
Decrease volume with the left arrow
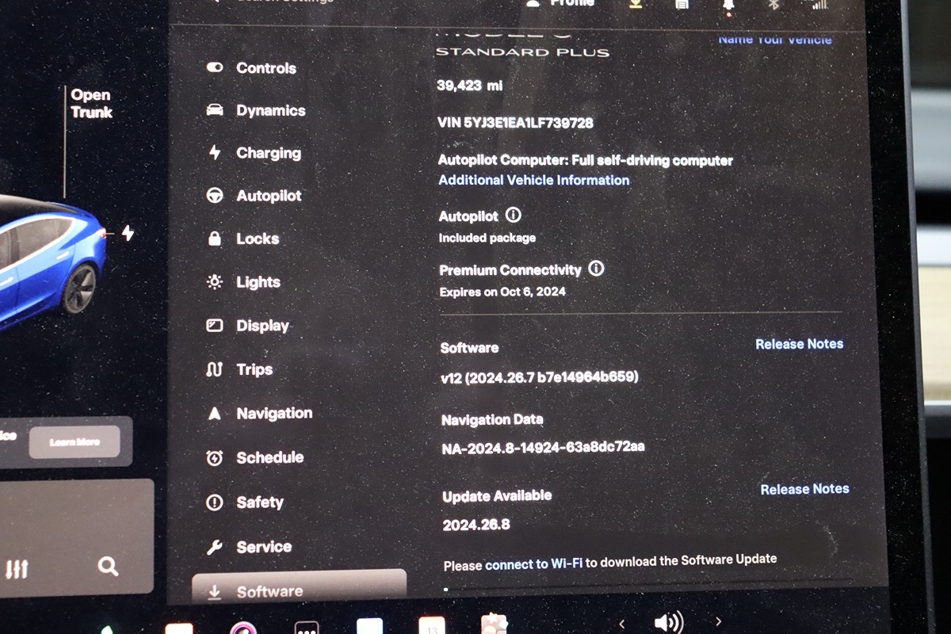coord(621,624)
